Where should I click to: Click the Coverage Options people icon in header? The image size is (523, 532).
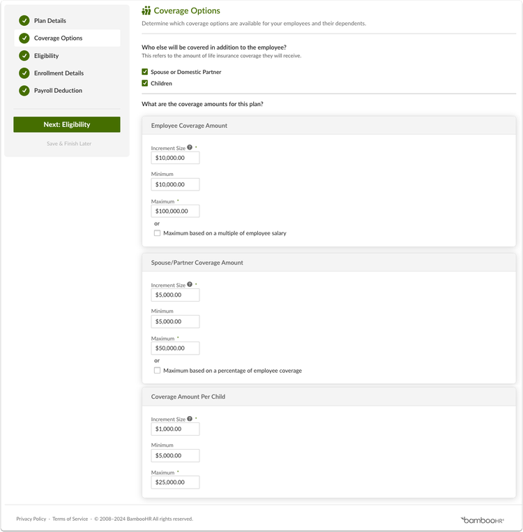(x=146, y=11)
